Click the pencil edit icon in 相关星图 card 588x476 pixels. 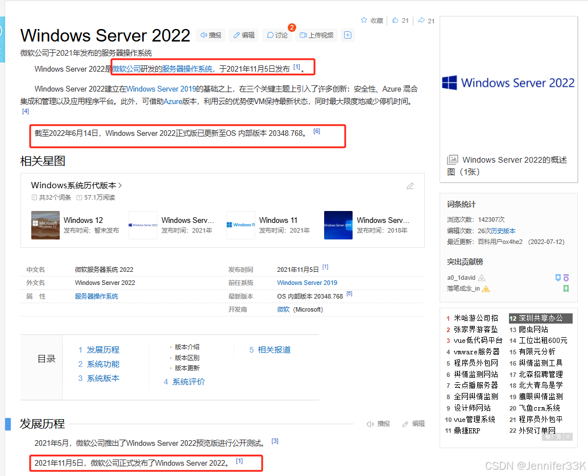(x=410, y=186)
